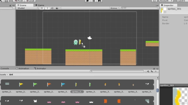Go to Assets in the breadcrumb
This screenshot has height=105, width=188.
tap(3, 75)
